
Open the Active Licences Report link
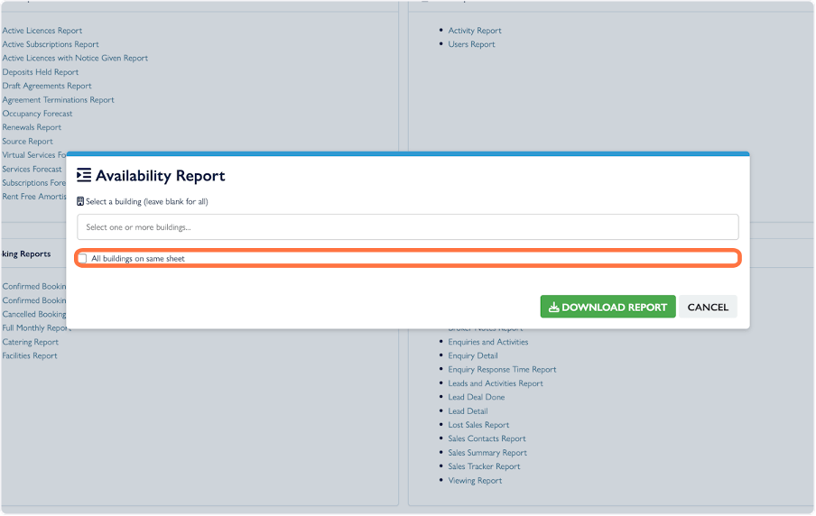(42, 31)
